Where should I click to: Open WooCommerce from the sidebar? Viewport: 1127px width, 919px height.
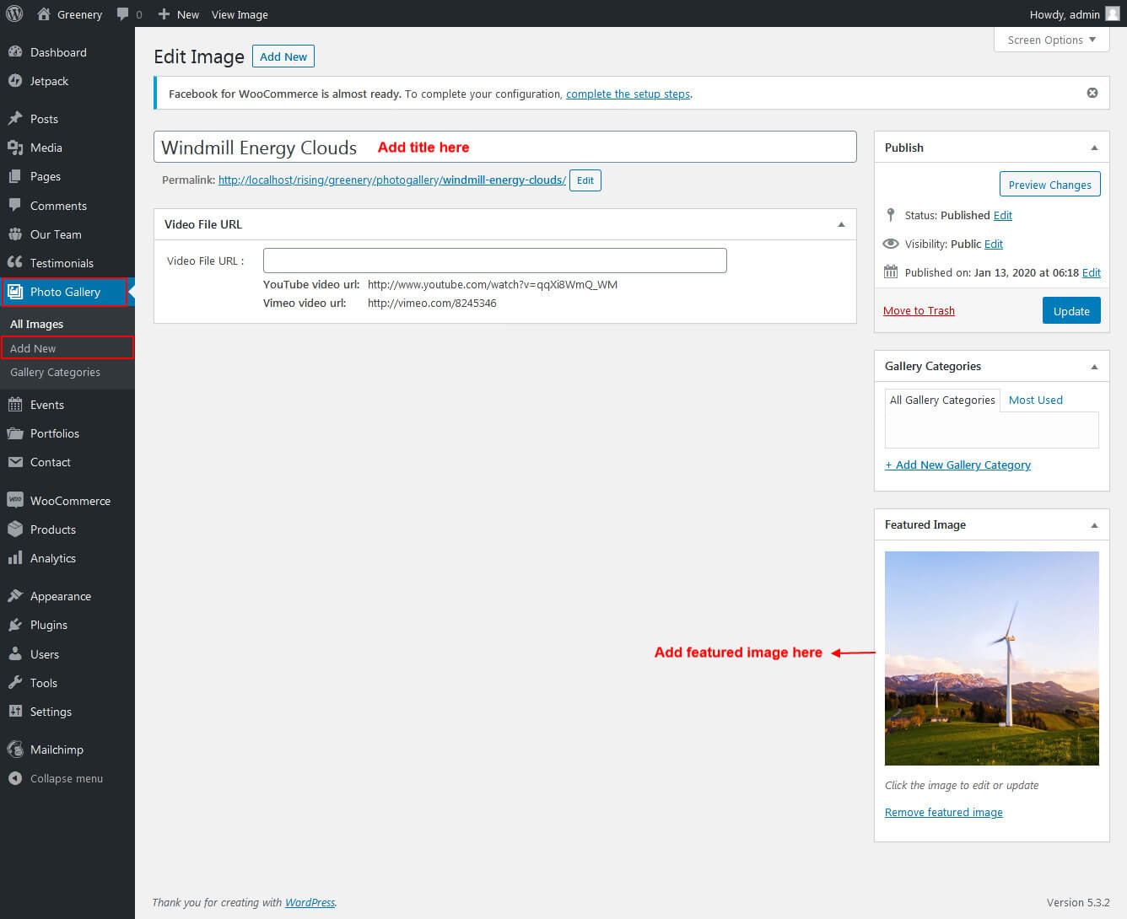tap(69, 501)
